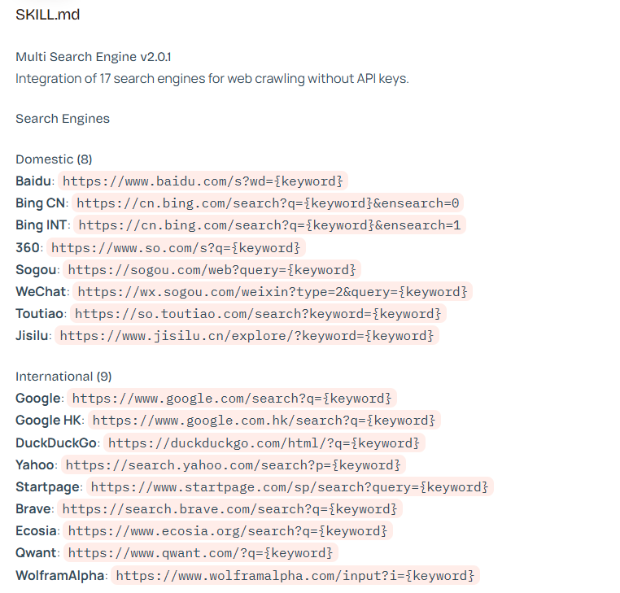Open the Jisilu explore URL

tap(247, 335)
